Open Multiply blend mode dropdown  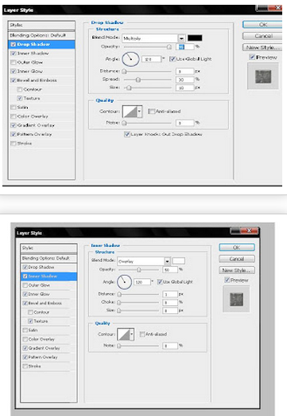click(x=181, y=38)
